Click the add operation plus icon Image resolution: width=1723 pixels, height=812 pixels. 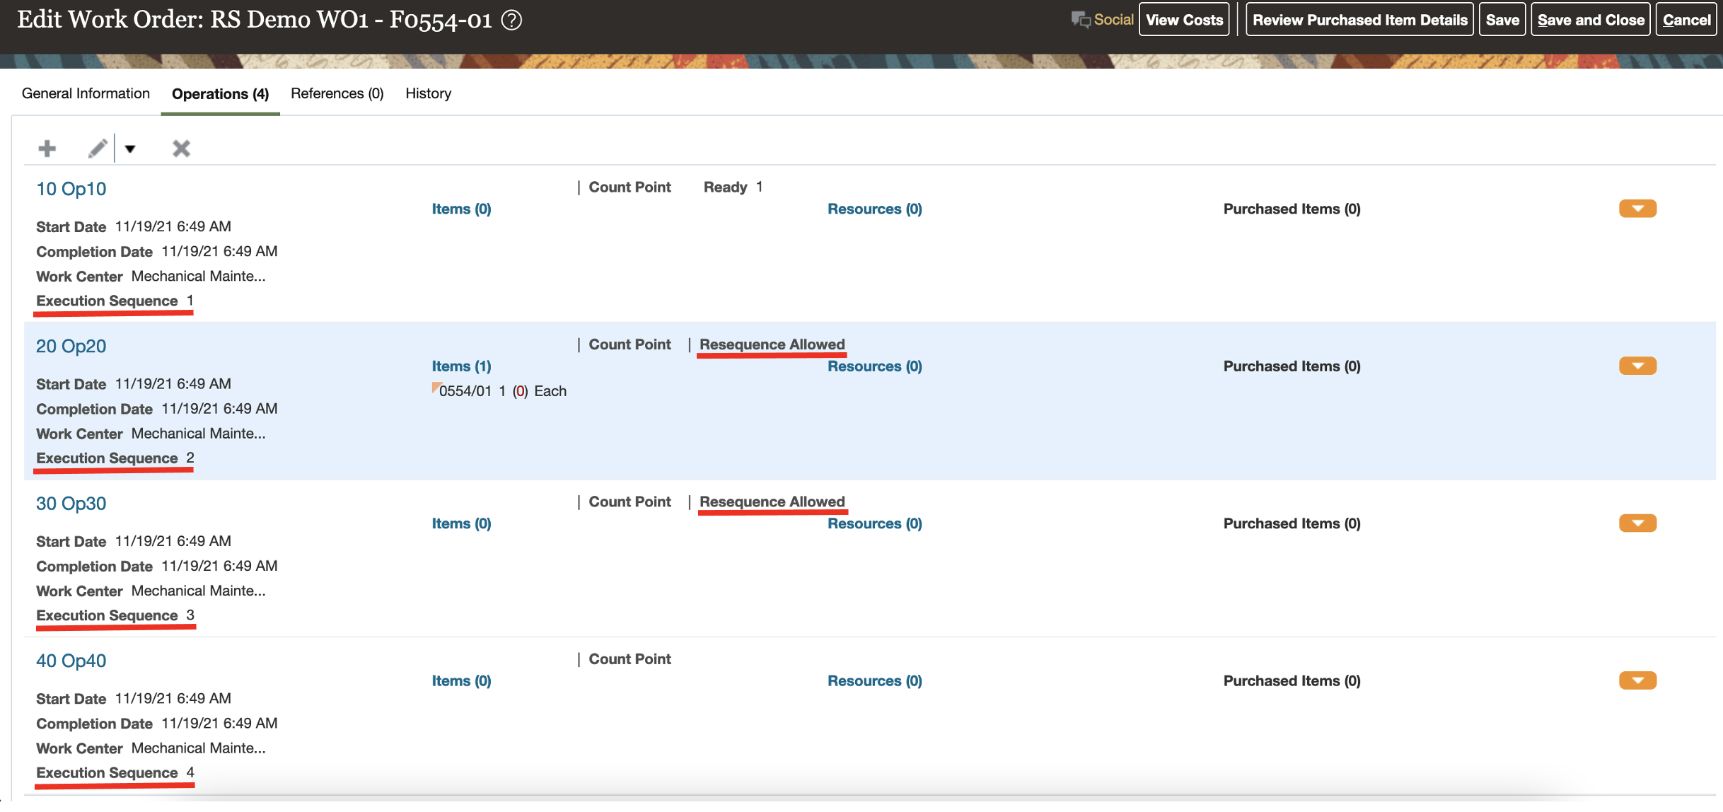(x=47, y=149)
